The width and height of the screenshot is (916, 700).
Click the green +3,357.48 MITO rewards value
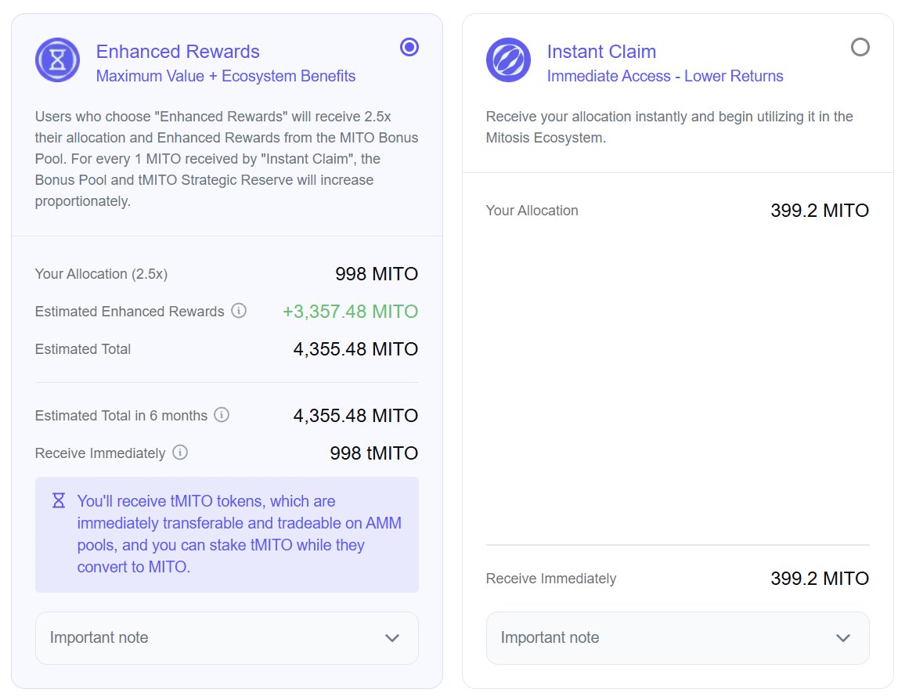tap(350, 312)
